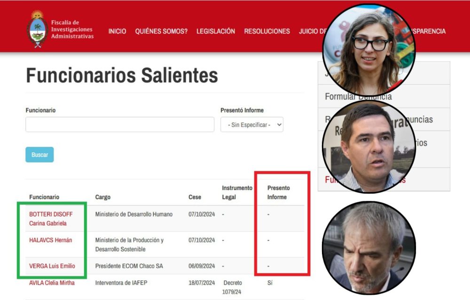The image size is (470, 300).
Task: Open the INICIO menu item
Action: coord(117,31)
